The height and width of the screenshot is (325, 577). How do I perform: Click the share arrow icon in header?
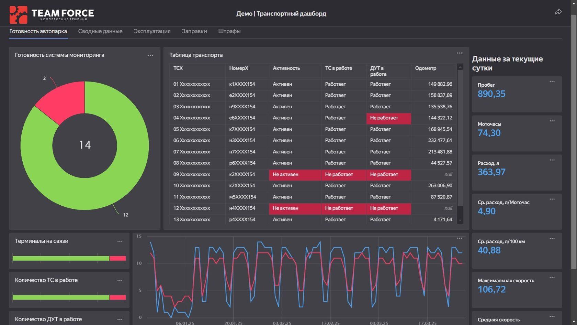pos(558,12)
